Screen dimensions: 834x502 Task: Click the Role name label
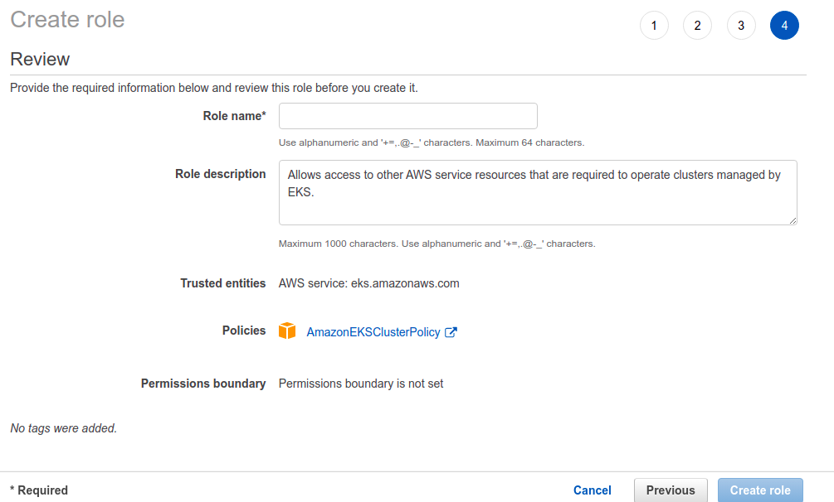234,116
